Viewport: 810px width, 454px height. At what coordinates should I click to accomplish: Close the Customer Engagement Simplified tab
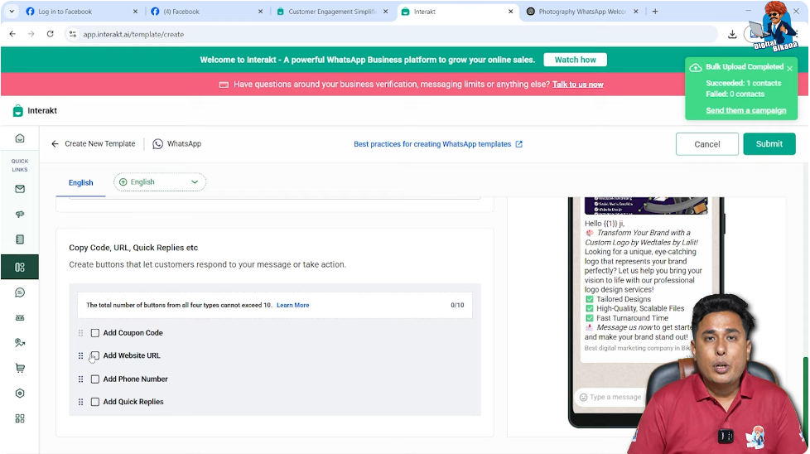coord(385,12)
